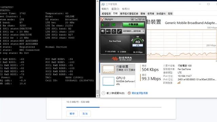This screenshot has width=217, height=122.
Task: Click the mobile broadband throughput graph
Action: coord(181,44)
